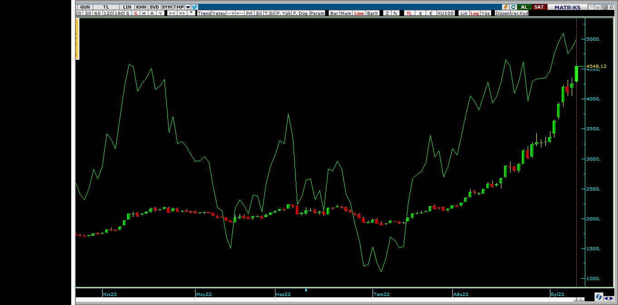The height and width of the screenshot is (305, 618).
Task: Click the yellow 4548,12 price label
Action: (596, 66)
